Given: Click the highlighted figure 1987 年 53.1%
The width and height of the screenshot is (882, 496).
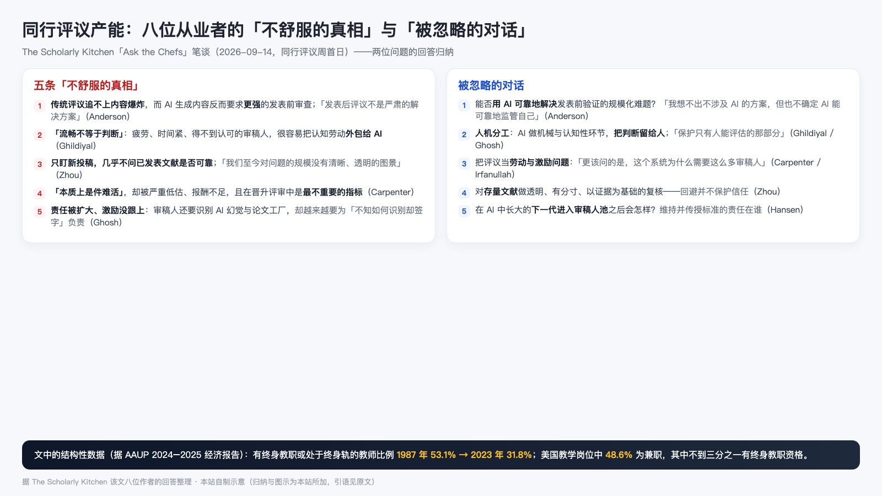Looking at the screenshot, I should (426, 455).
